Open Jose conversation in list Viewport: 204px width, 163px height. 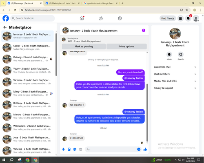27,139
